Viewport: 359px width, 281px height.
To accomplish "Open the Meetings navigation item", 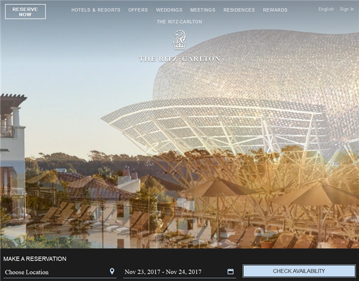I will (x=202, y=10).
